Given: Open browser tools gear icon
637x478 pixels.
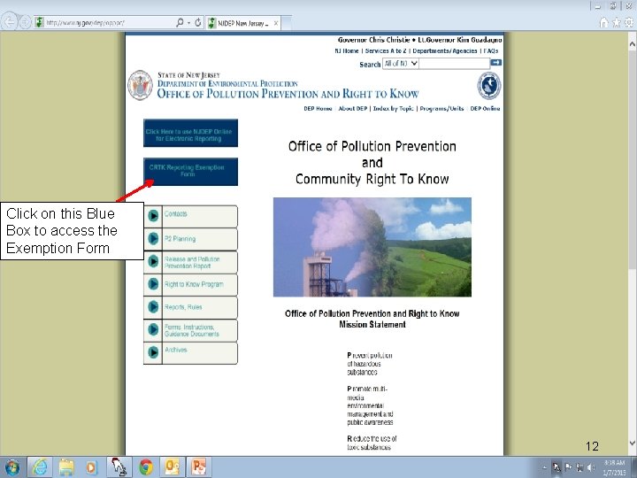Looking at the screenshot, I should point(629,23).
